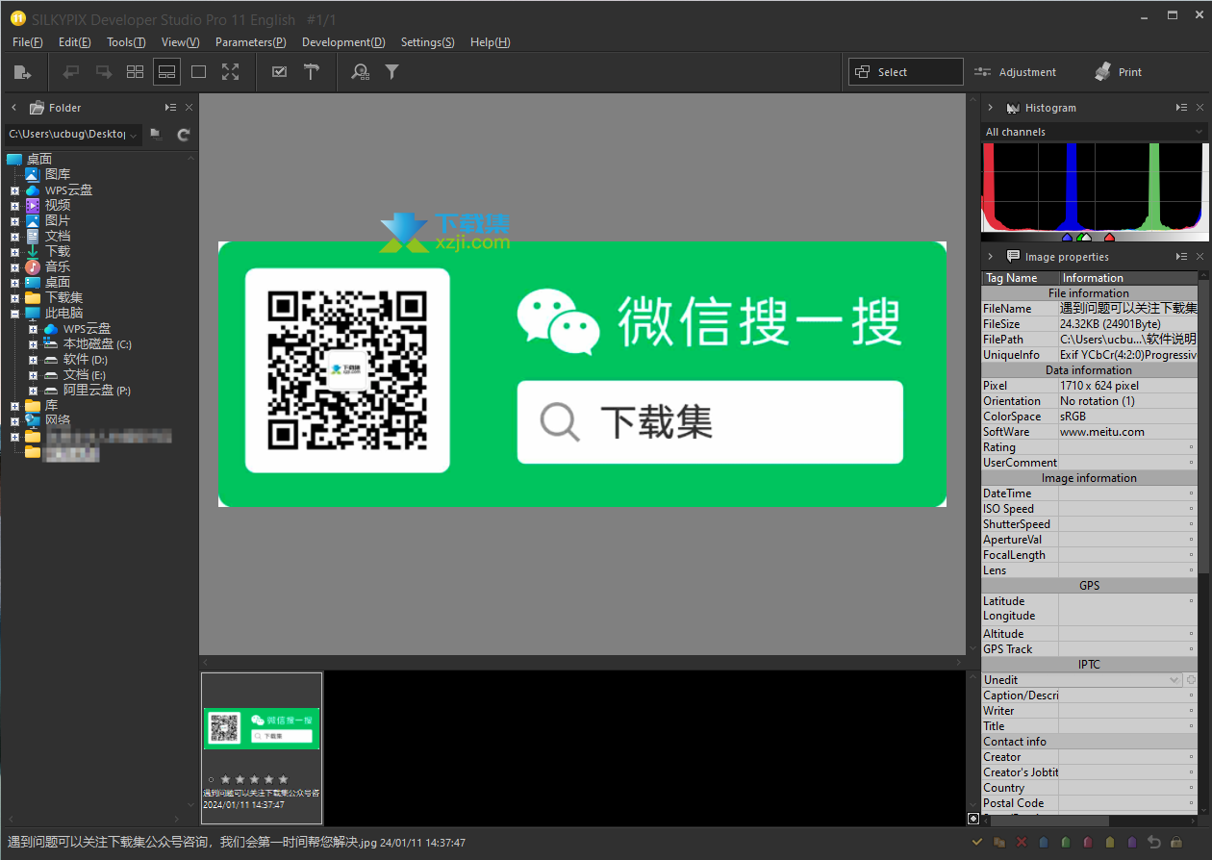Click the red X delete mark icon

coord(1022,843)
